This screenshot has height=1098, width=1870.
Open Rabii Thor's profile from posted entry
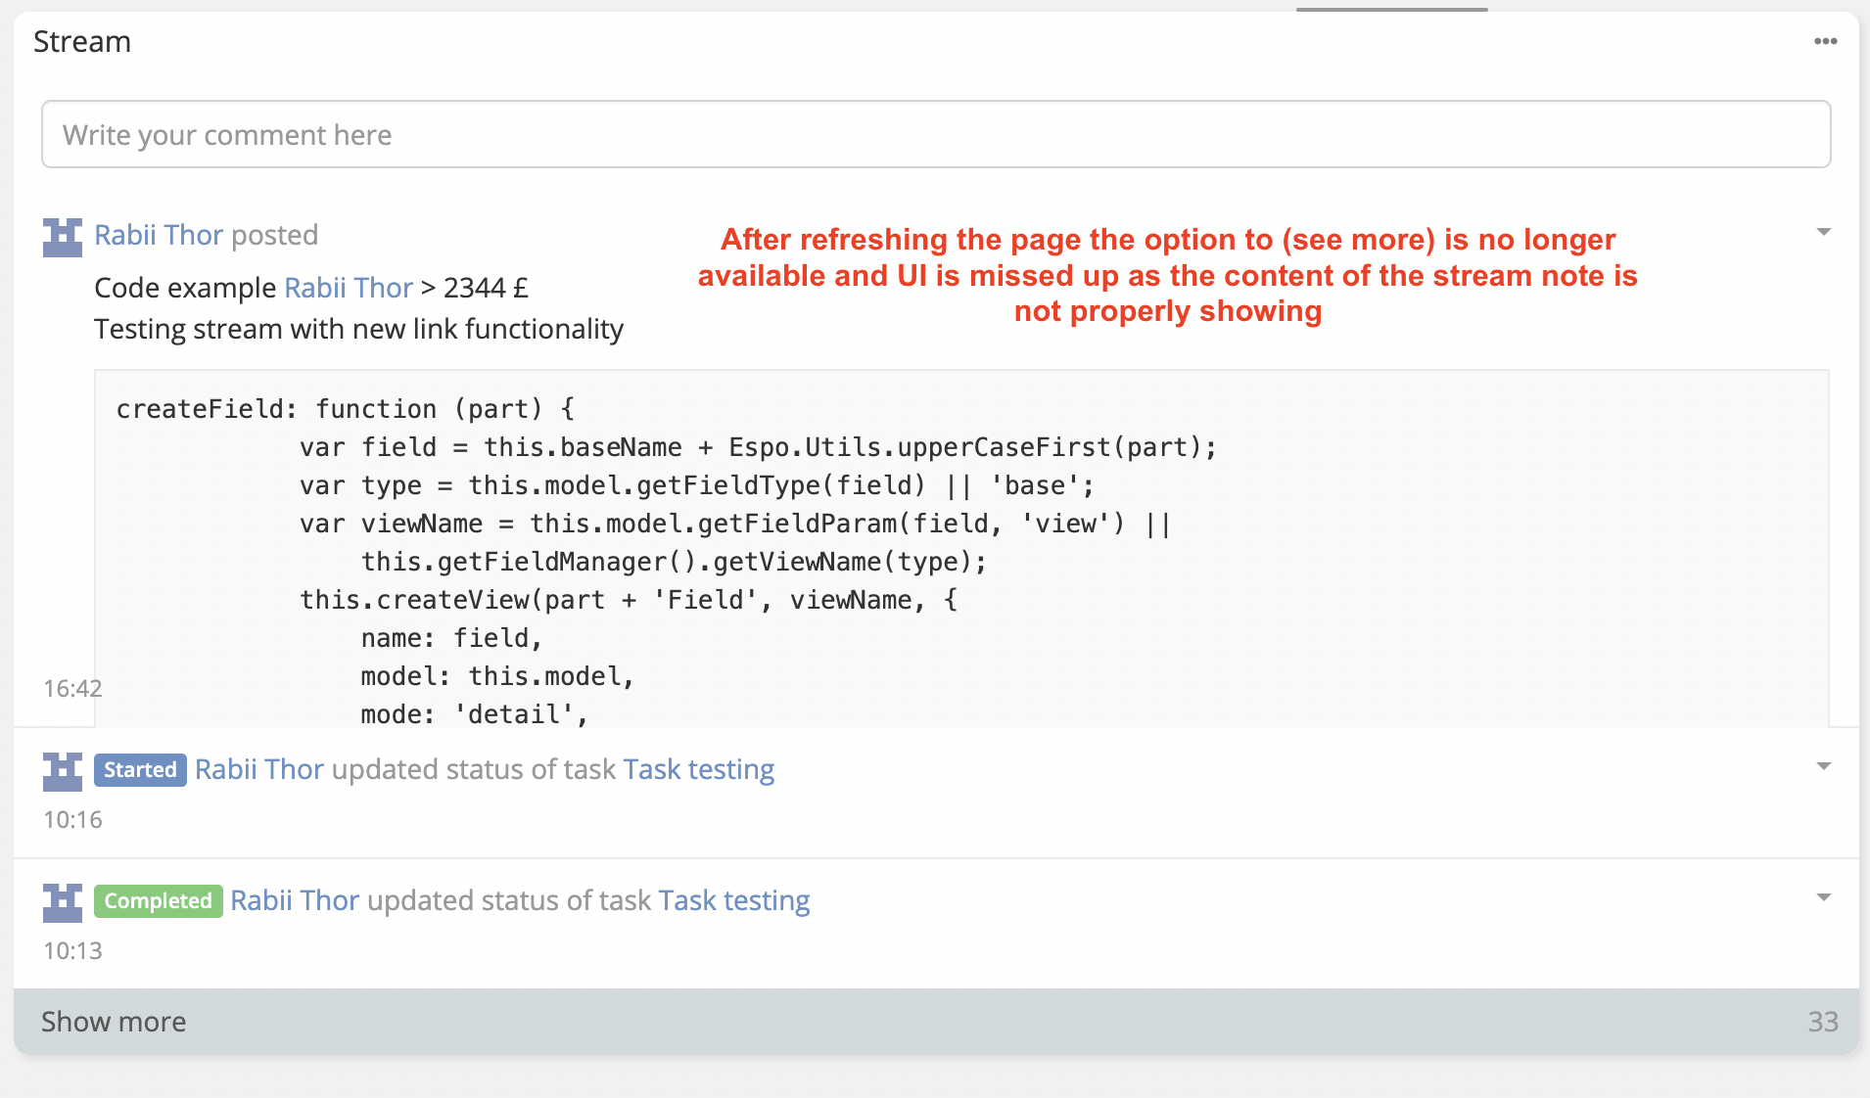(160, 235)
